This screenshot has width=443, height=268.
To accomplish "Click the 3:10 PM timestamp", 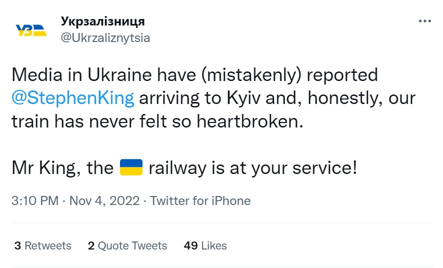I will click(x=35, y=201).
